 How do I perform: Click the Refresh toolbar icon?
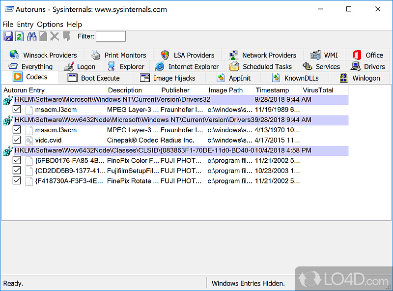tap(20, 36)
